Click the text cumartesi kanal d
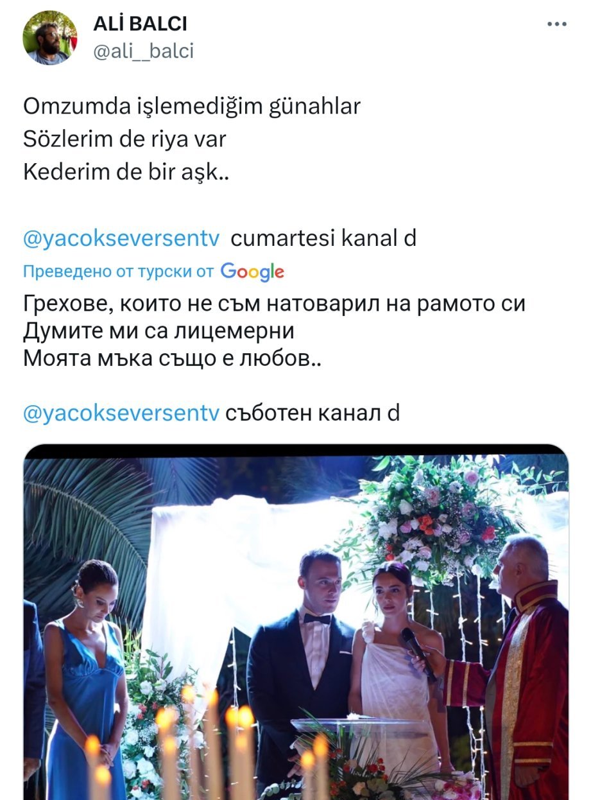The width and height of the screenshot is (591, 800). [323, 239]
